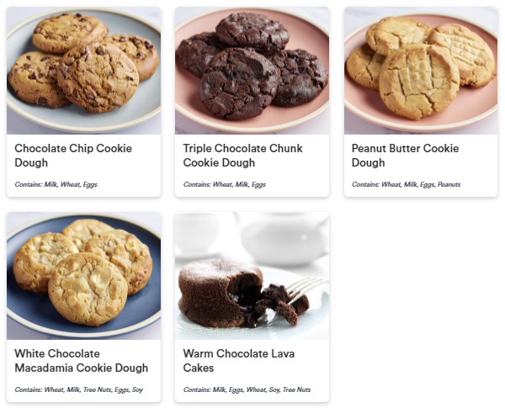Click allergen text 'Contains: Wheat, Milk, Eggs' under Triple Chocolate

(225, 184)
